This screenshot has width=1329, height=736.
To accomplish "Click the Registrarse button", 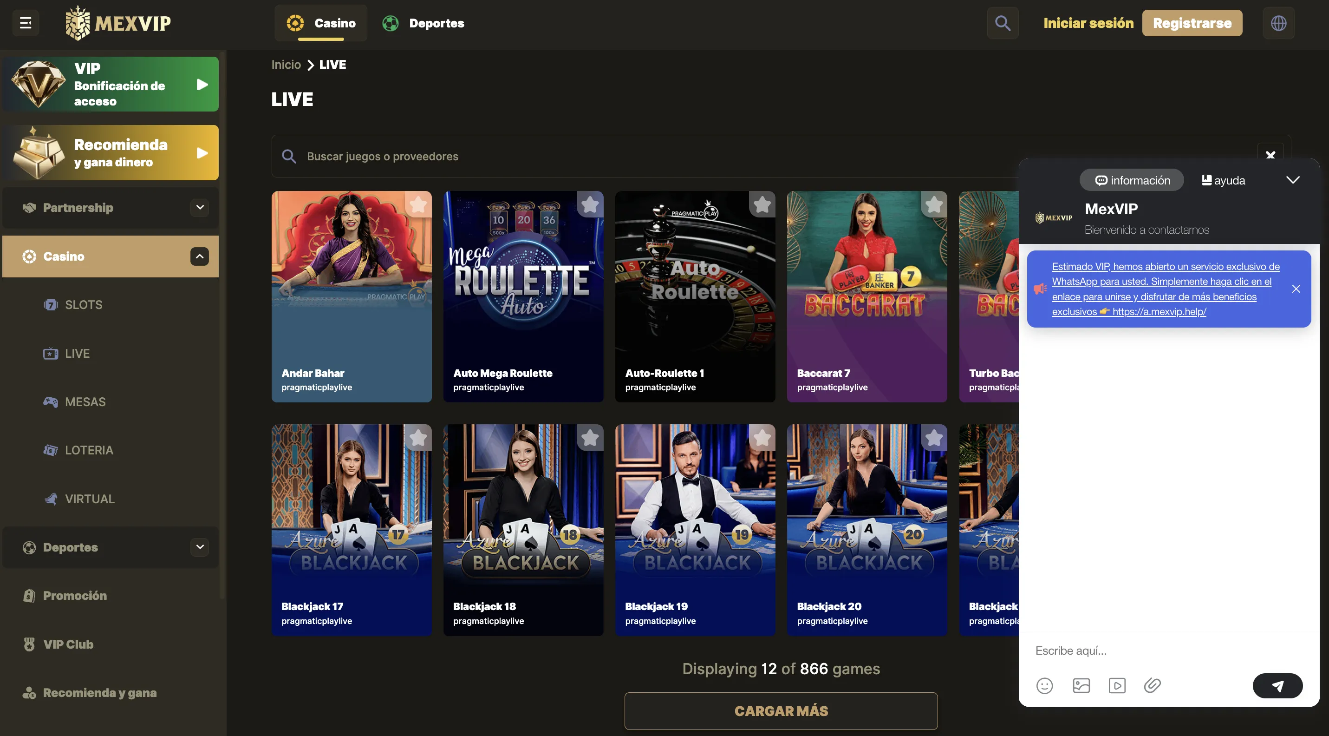I will [x=1192, y=23].
